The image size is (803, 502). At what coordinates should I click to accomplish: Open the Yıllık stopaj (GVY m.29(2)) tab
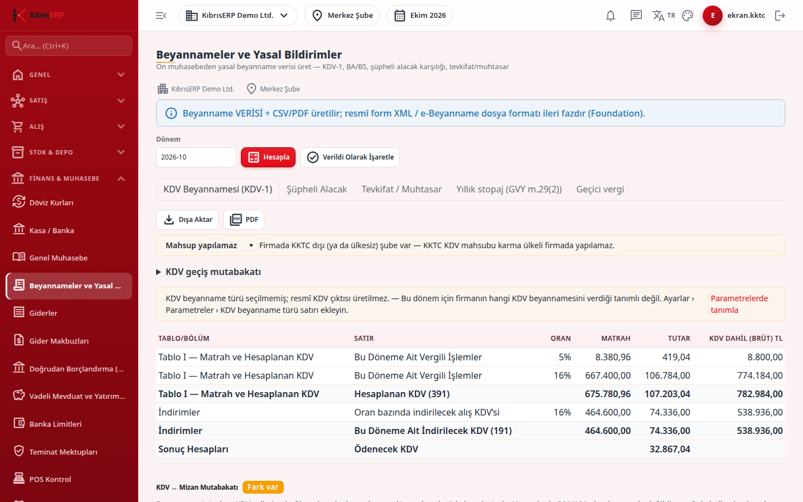(509, 190)
